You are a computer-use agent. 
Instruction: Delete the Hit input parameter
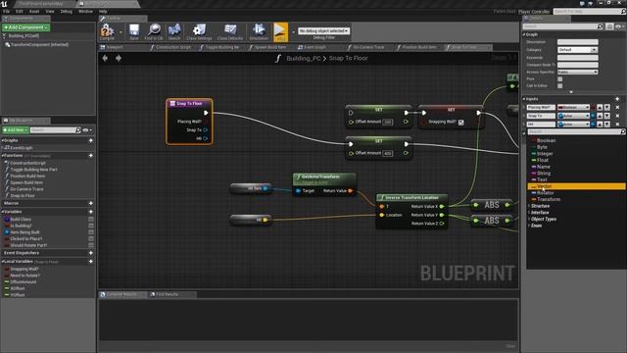617,125
